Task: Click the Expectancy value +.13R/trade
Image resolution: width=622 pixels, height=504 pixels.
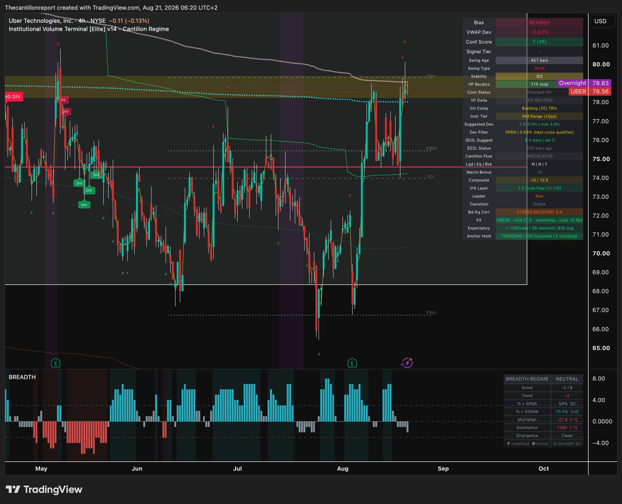Action: tap(539, 228)
